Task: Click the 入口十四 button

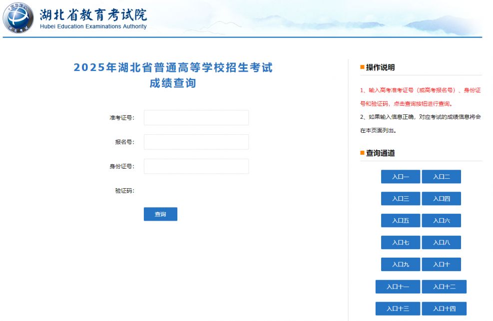Action: 444,309
